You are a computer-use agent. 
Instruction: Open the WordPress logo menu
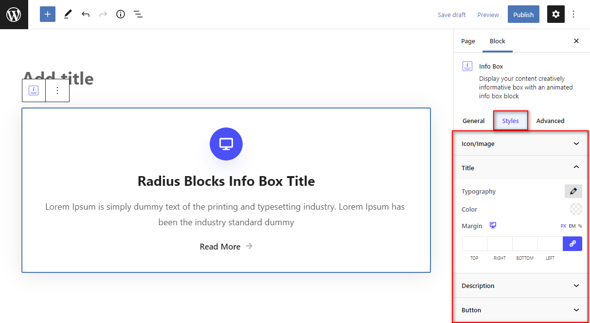[x=14, y=15]
